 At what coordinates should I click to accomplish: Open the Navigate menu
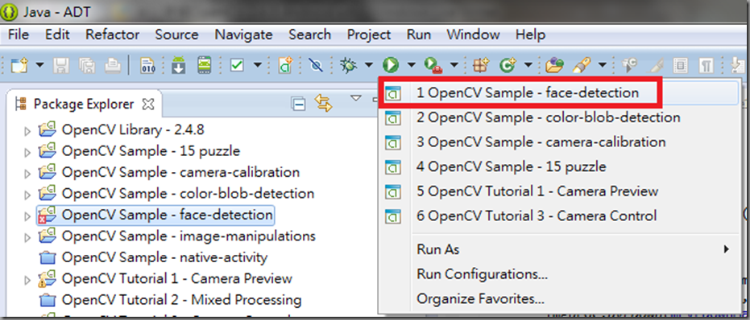tap(243, 35)
